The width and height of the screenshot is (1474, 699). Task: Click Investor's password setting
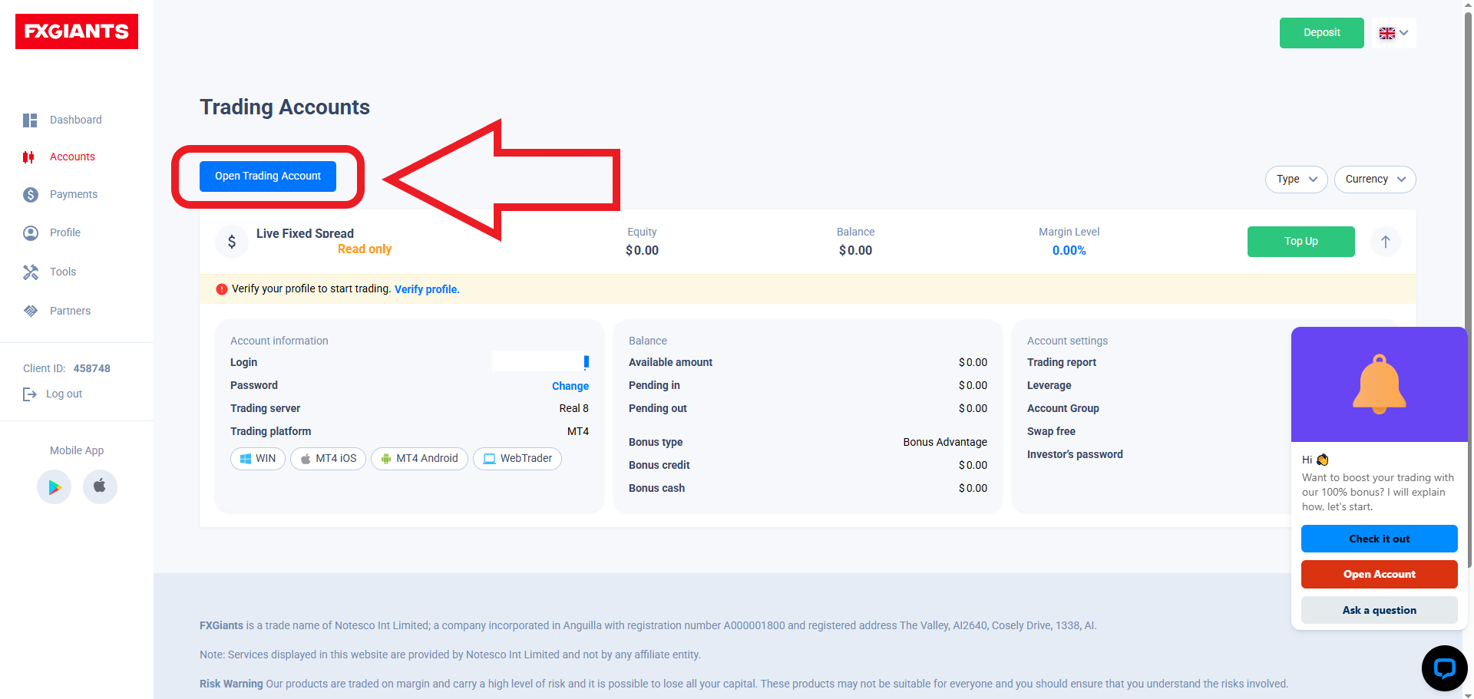1075,454
